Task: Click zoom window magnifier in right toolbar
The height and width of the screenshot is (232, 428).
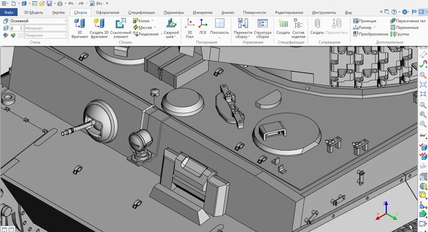Action: pyautogui.click(x=423, y=75)
